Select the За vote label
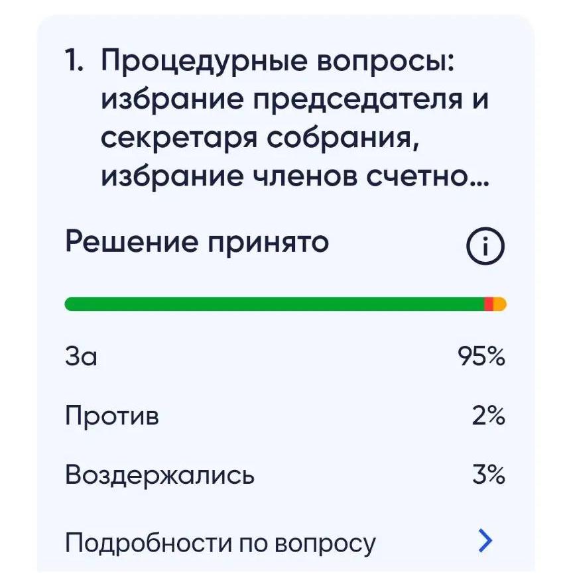The image size is (571, 580). (81, 356)
